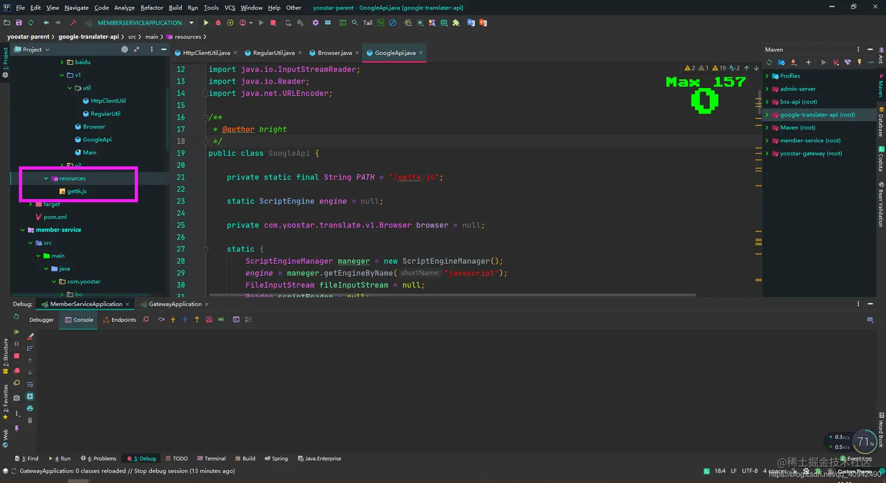This screenshot has width=886, height=483.
Task: Expand the target folder
Action: 30,204
